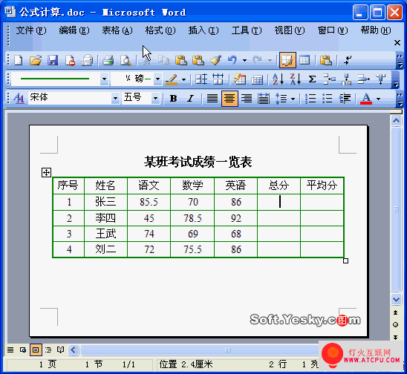407x374 pixels.
Task: Toggle Bold formatting button
Action: click(x=173, y=99)
